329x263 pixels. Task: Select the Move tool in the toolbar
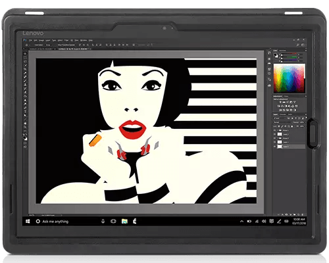coord(25,53)
